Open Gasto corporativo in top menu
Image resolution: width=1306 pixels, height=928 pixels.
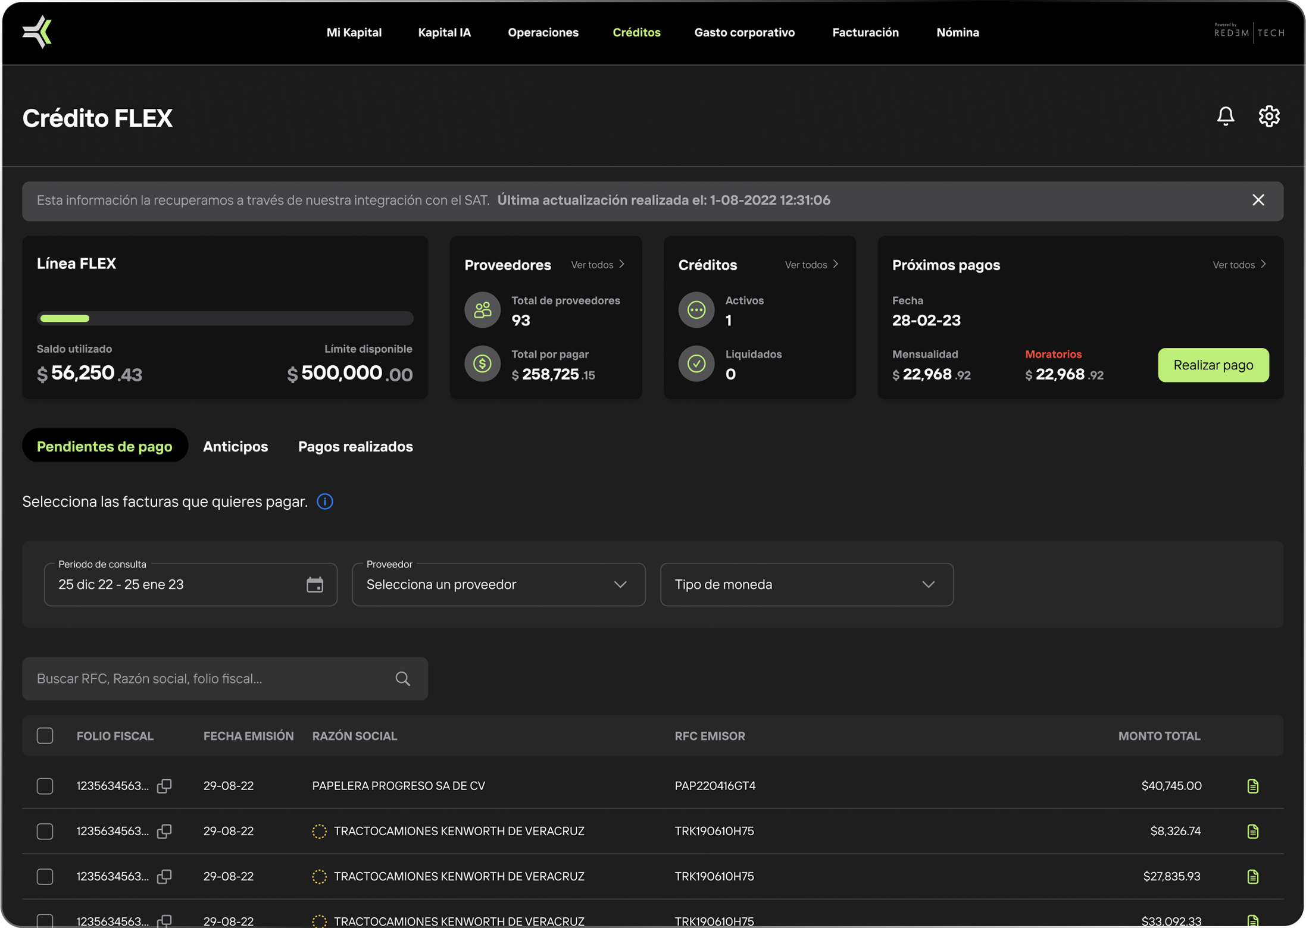tap(744, 33)
